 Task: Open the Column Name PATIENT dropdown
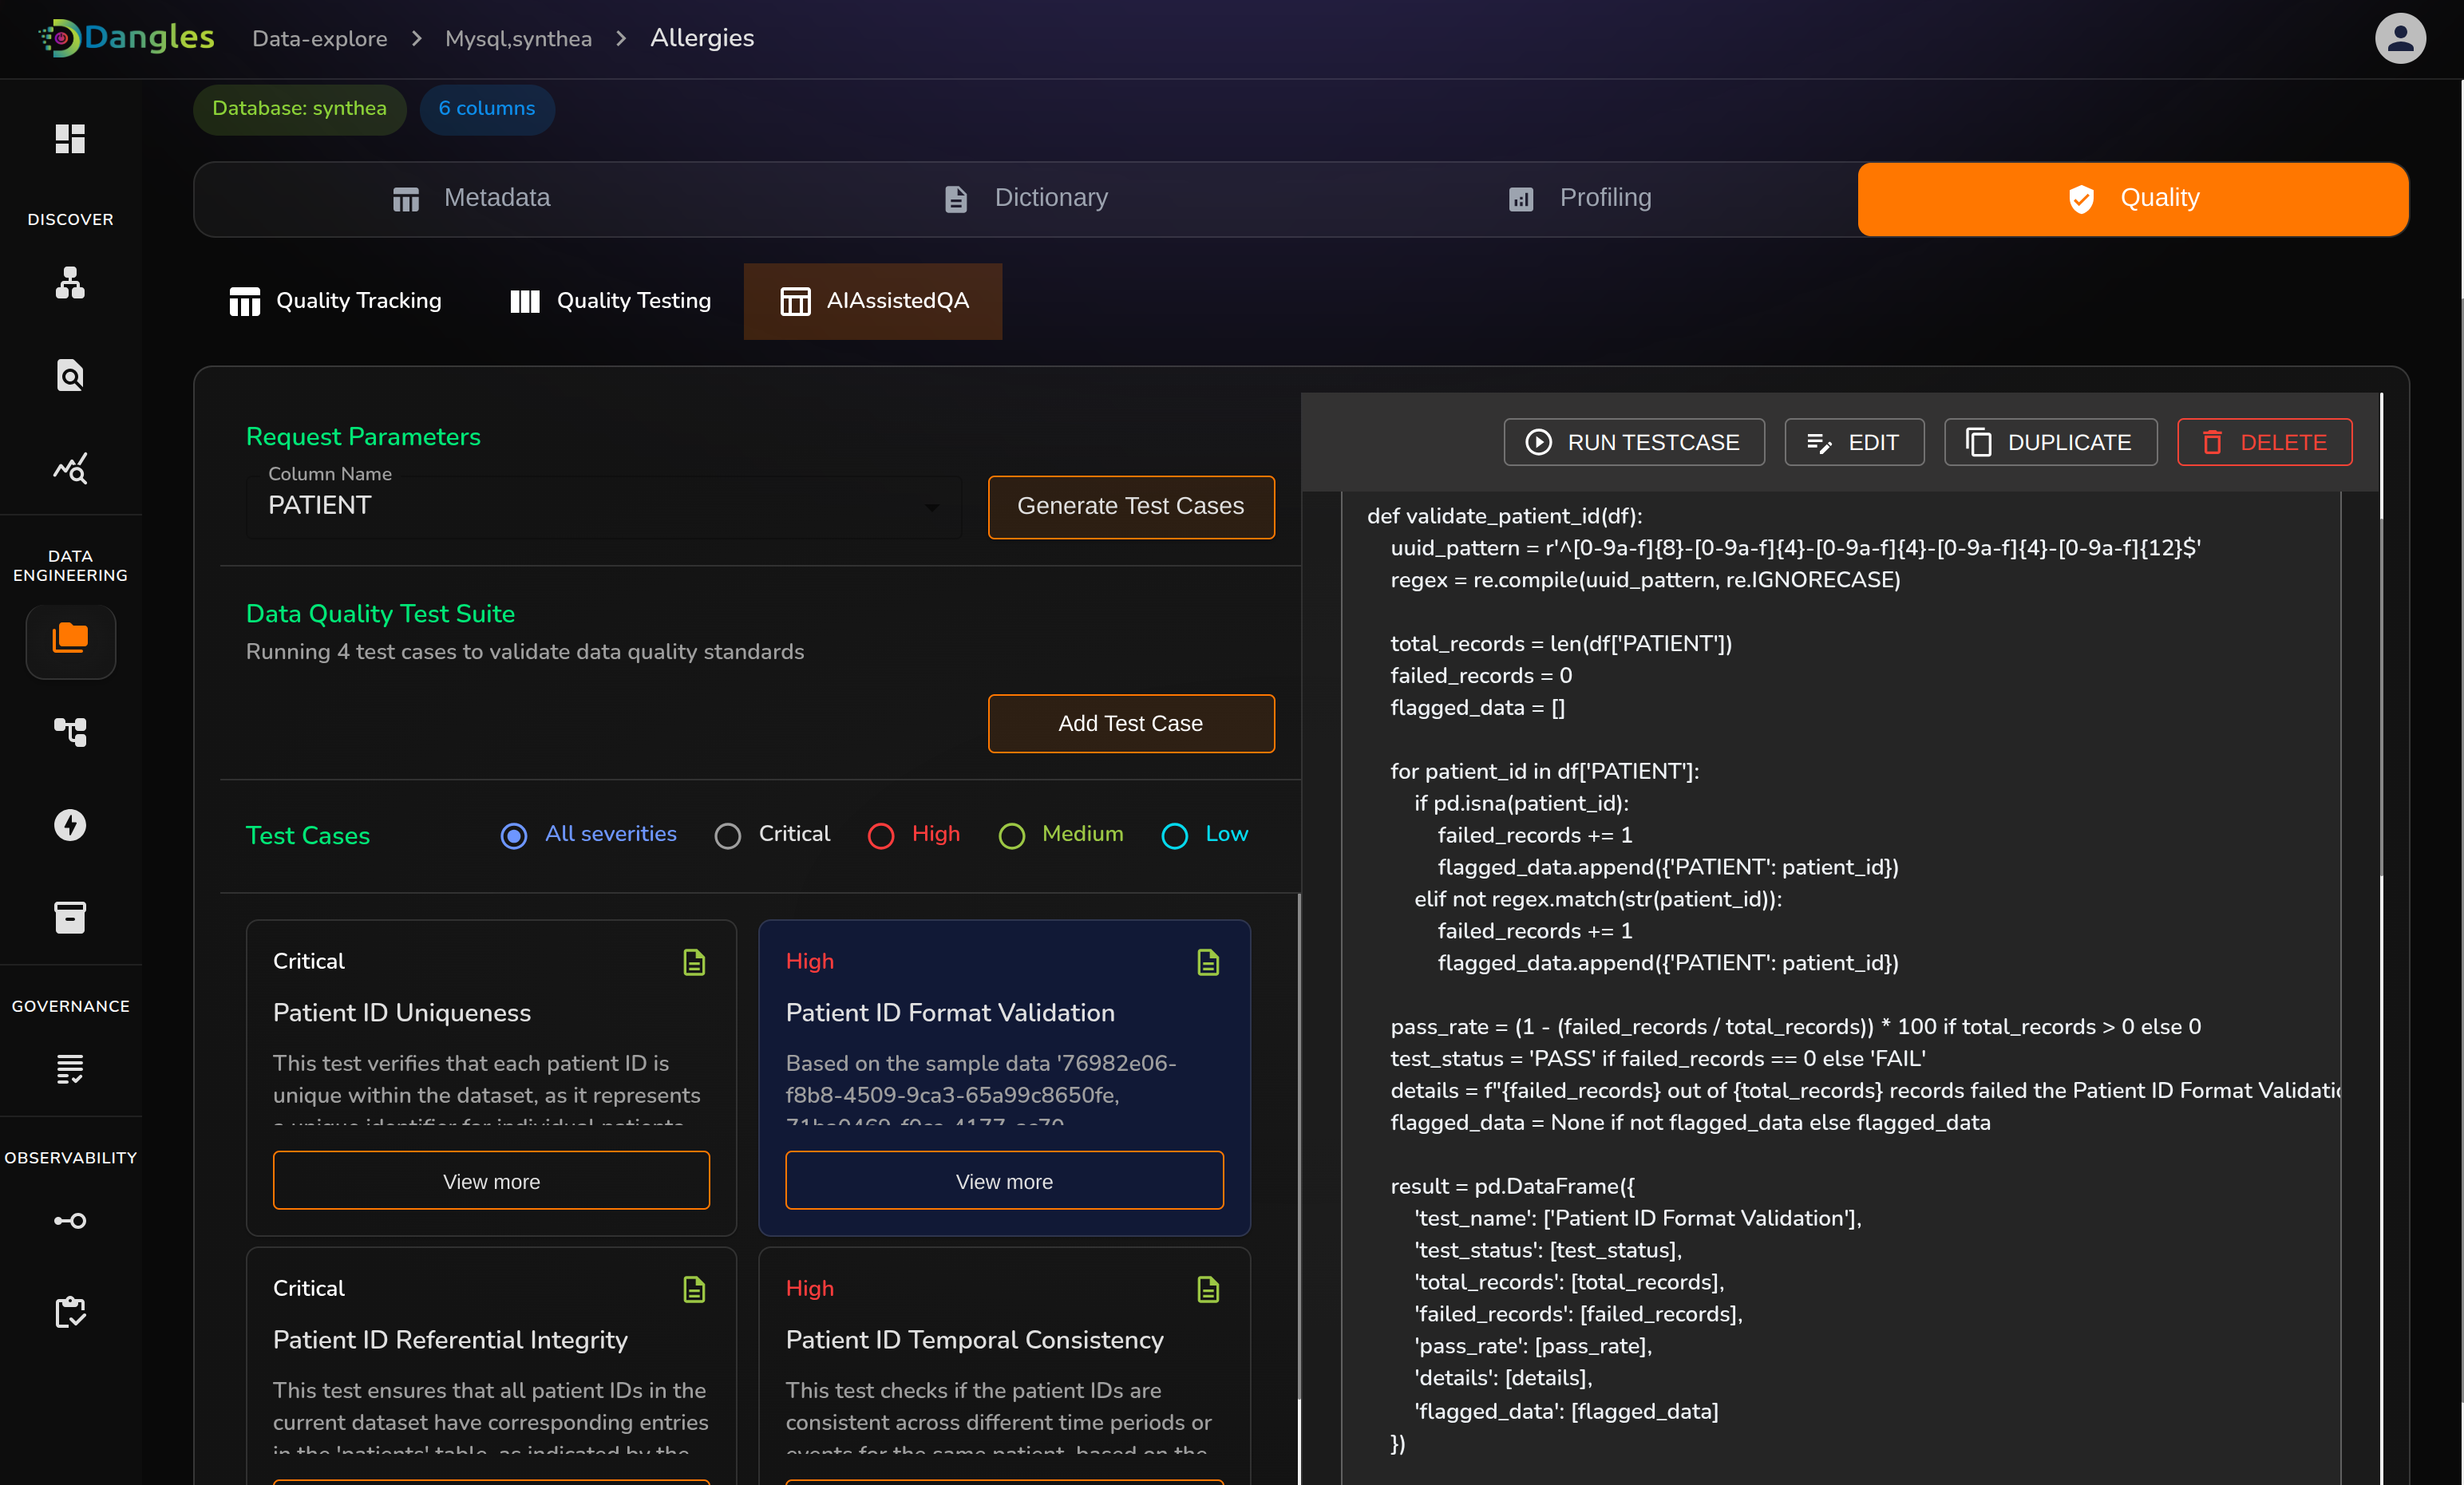pos(603,506)
